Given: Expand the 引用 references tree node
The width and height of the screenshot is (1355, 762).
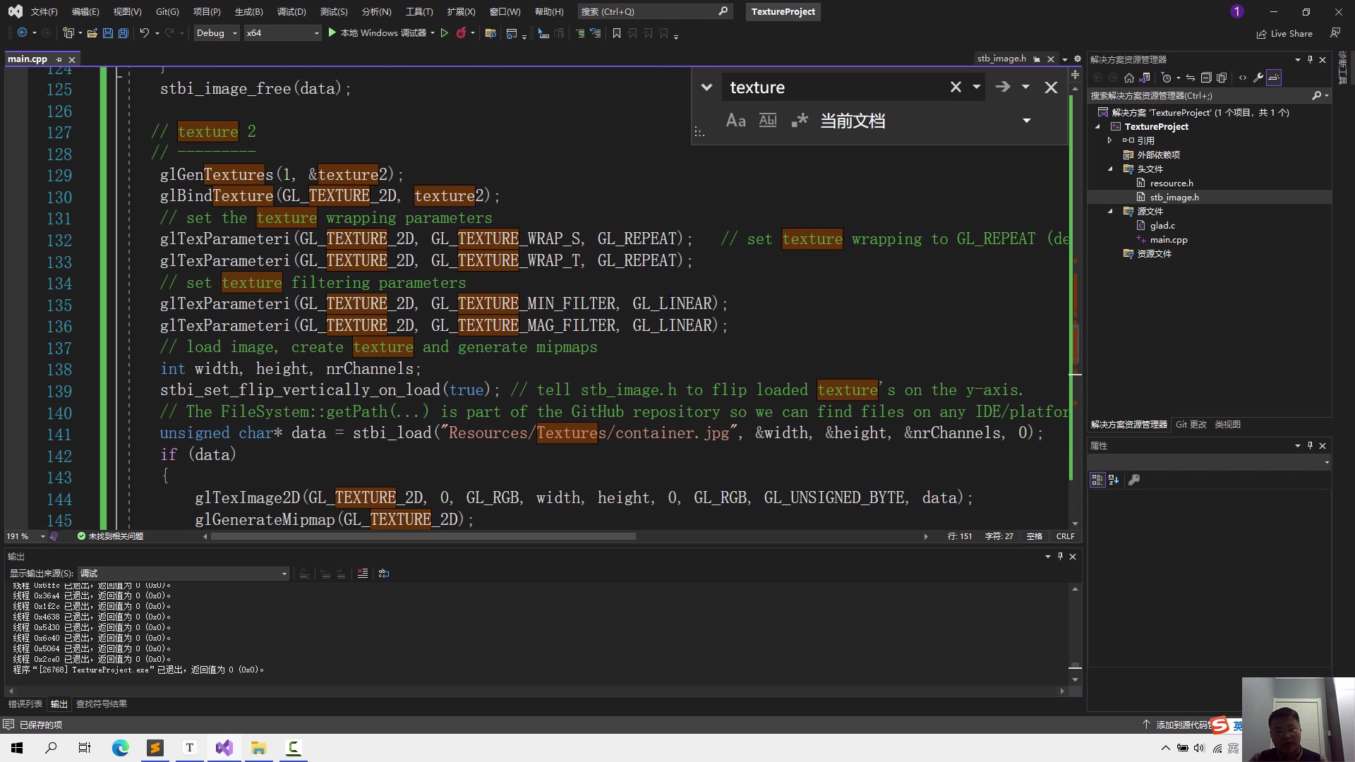Looking at the screenshot, I should 1110,140.
